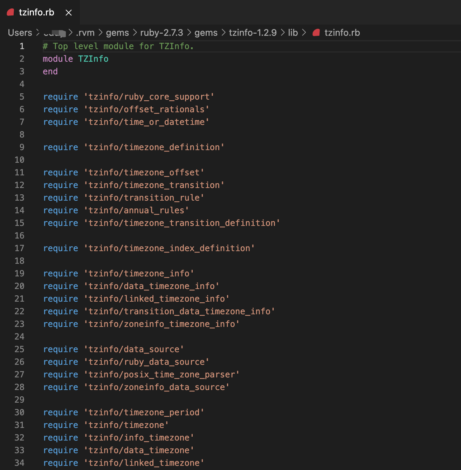Click the 'require' keyword on line 9

click(x=61, y=147)
